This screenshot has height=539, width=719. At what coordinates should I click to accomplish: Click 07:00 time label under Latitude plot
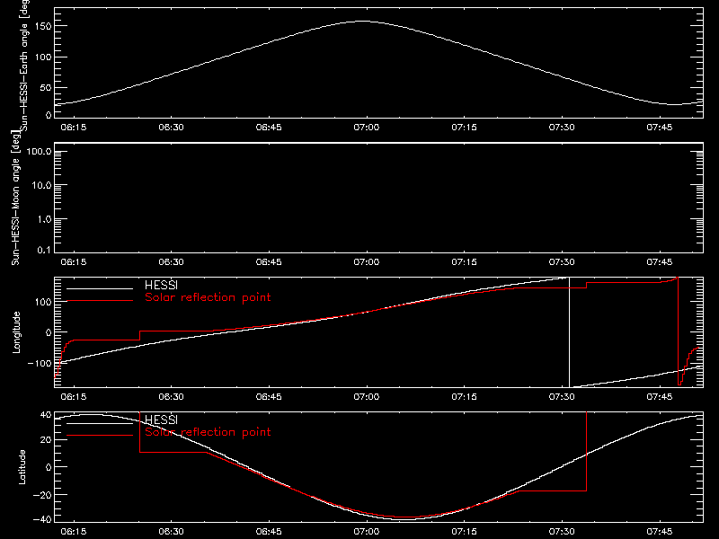coord(367,531)
